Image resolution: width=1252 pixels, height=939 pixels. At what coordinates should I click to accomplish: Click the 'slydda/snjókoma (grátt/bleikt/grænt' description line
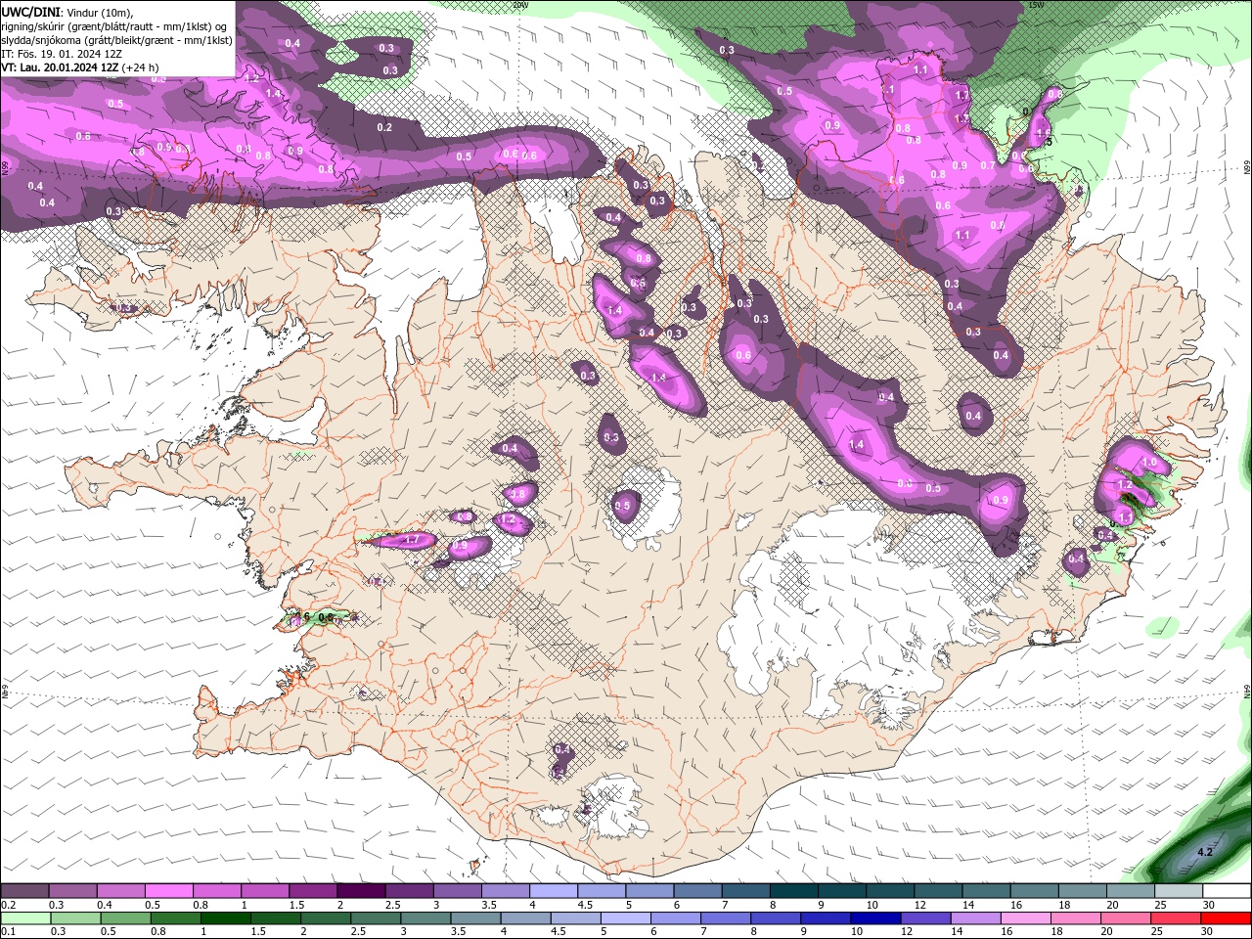[117, 40]
